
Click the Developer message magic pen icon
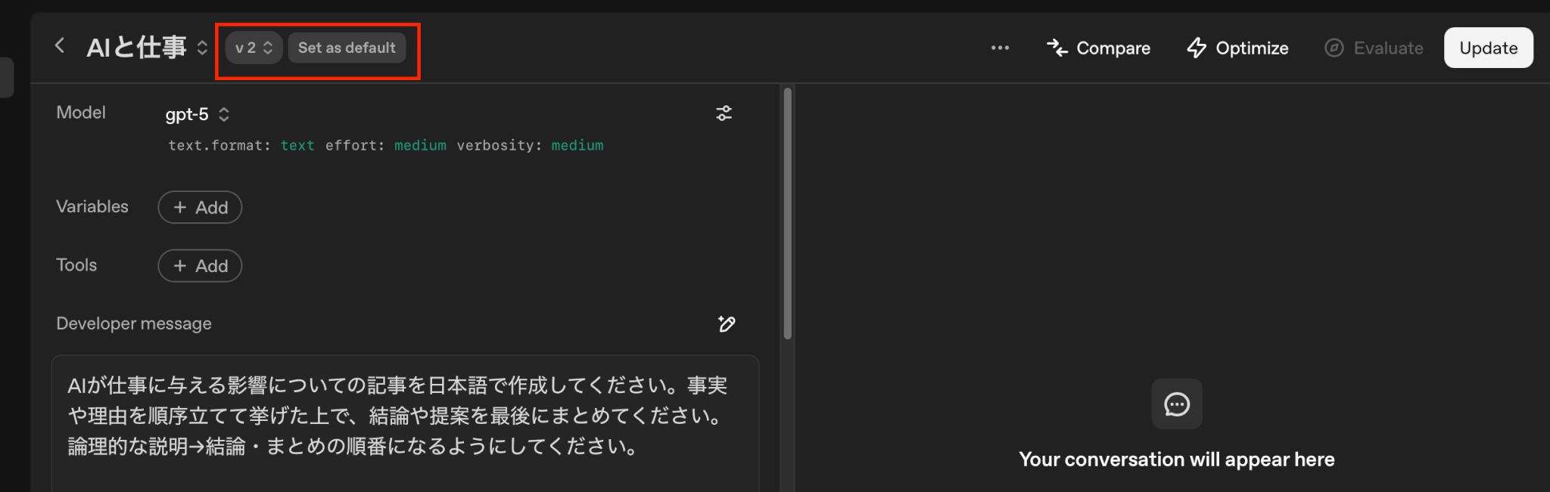[726, 324]
